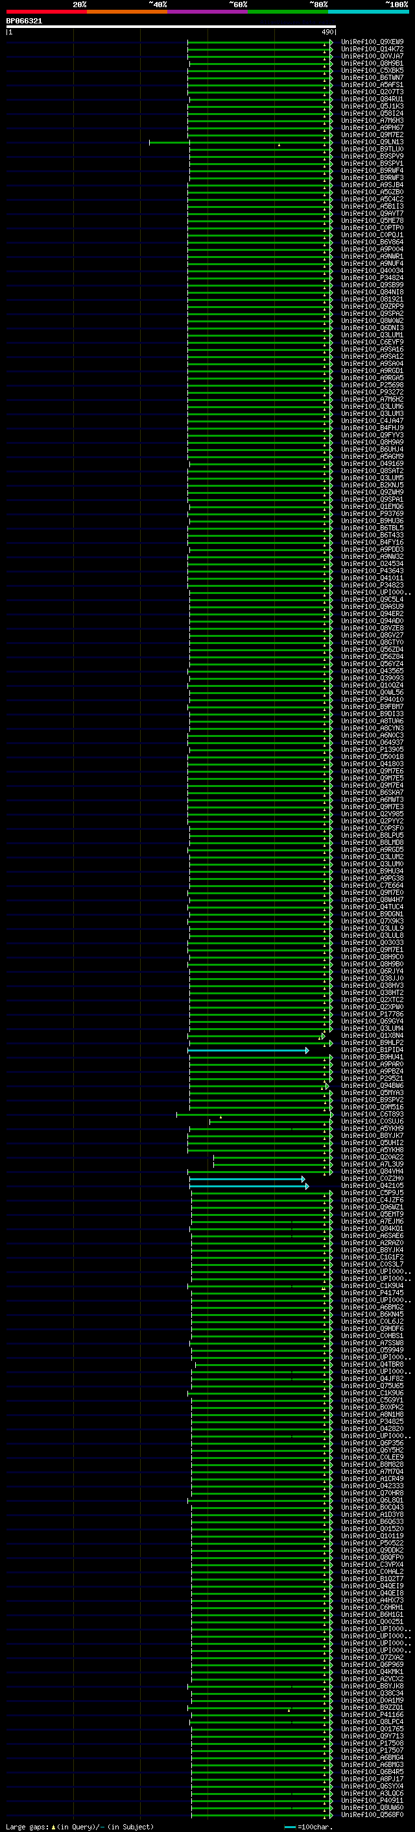The height and width of the screenshot is (1832, 415).
Task: Select hit label UniRef100_A6BMG4
Action: tap(372, 1757)
